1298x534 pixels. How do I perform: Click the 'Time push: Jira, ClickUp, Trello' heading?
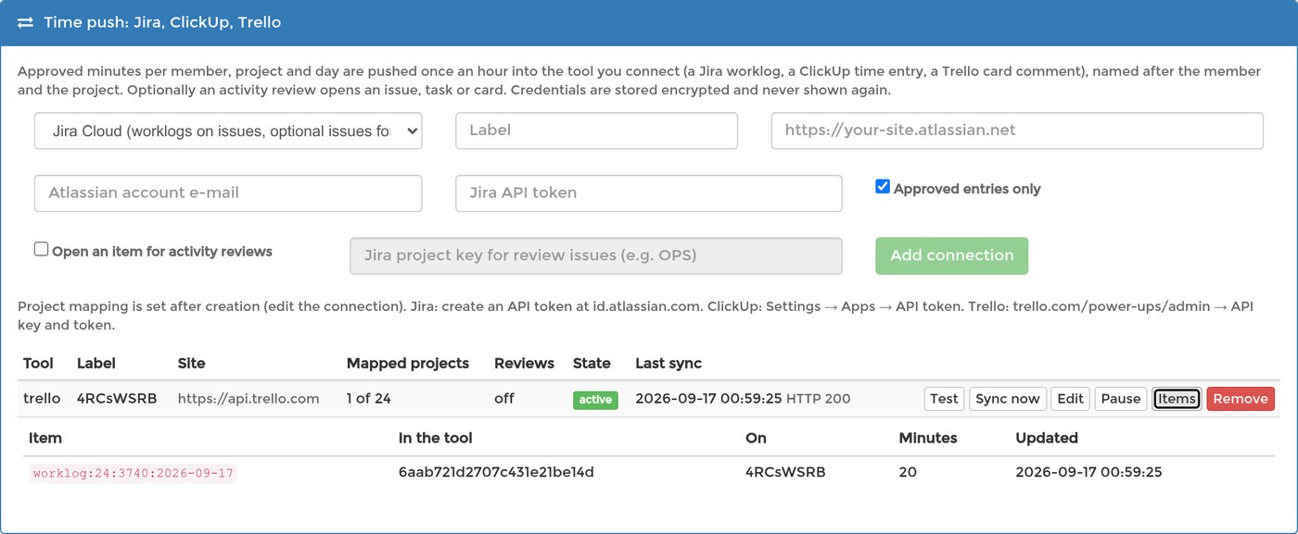coord(162,22)
